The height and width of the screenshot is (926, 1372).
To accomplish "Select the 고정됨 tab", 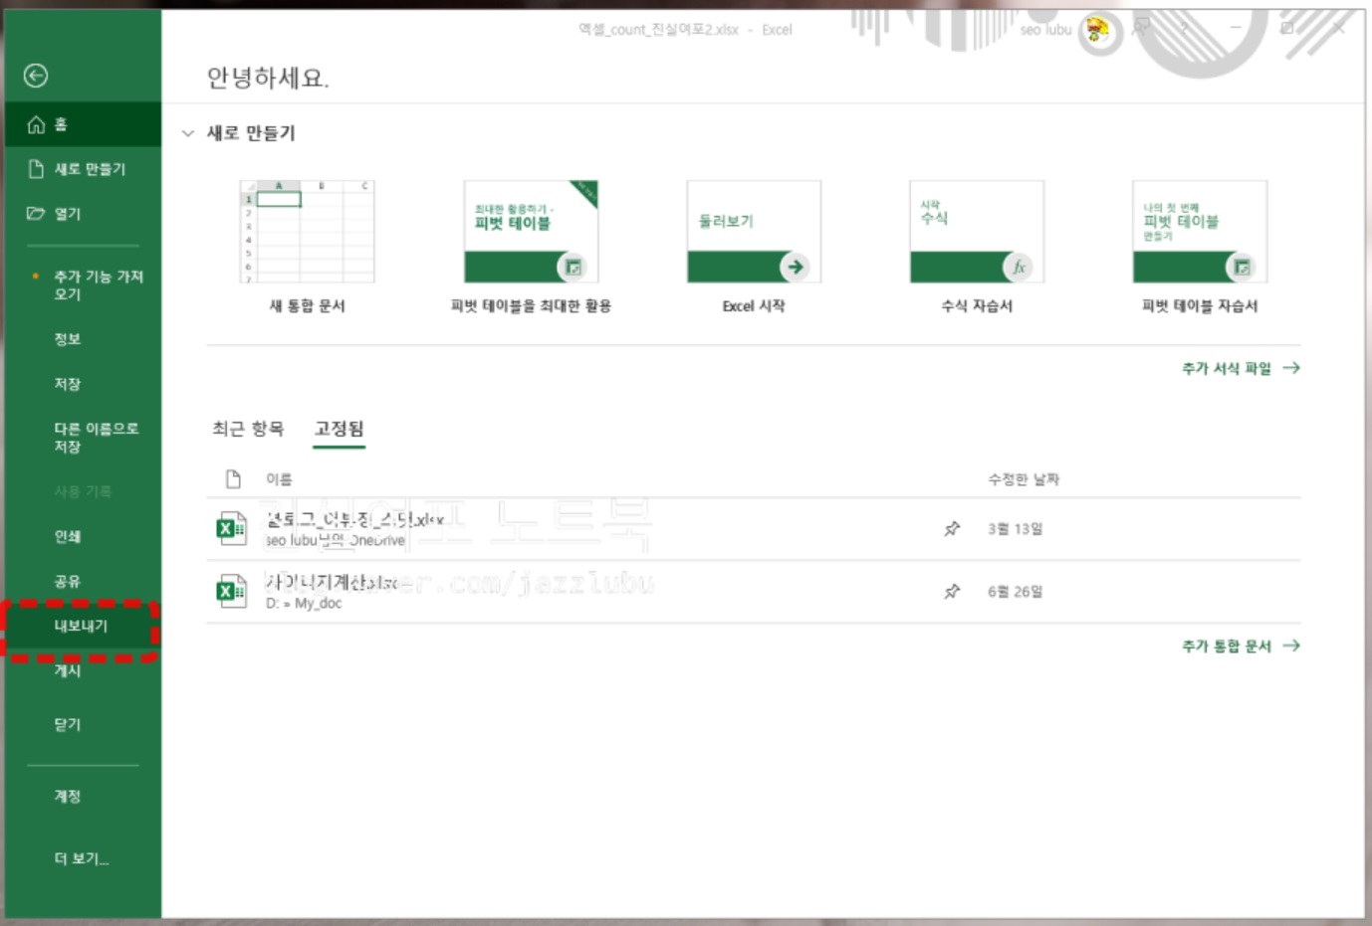I will pyautogui.click(x=340, y=429).
